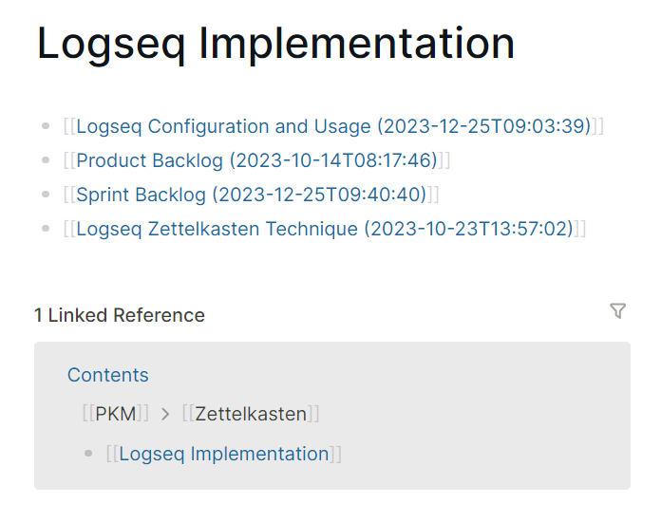Click the bullet beside Logseq Zettelkasten Technique
Viewport: 661px width, 522px height.
click(46, 229)
